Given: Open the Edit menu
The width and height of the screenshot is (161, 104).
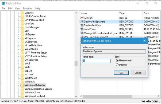Looking at the screenshot, I should coord(10,8).
